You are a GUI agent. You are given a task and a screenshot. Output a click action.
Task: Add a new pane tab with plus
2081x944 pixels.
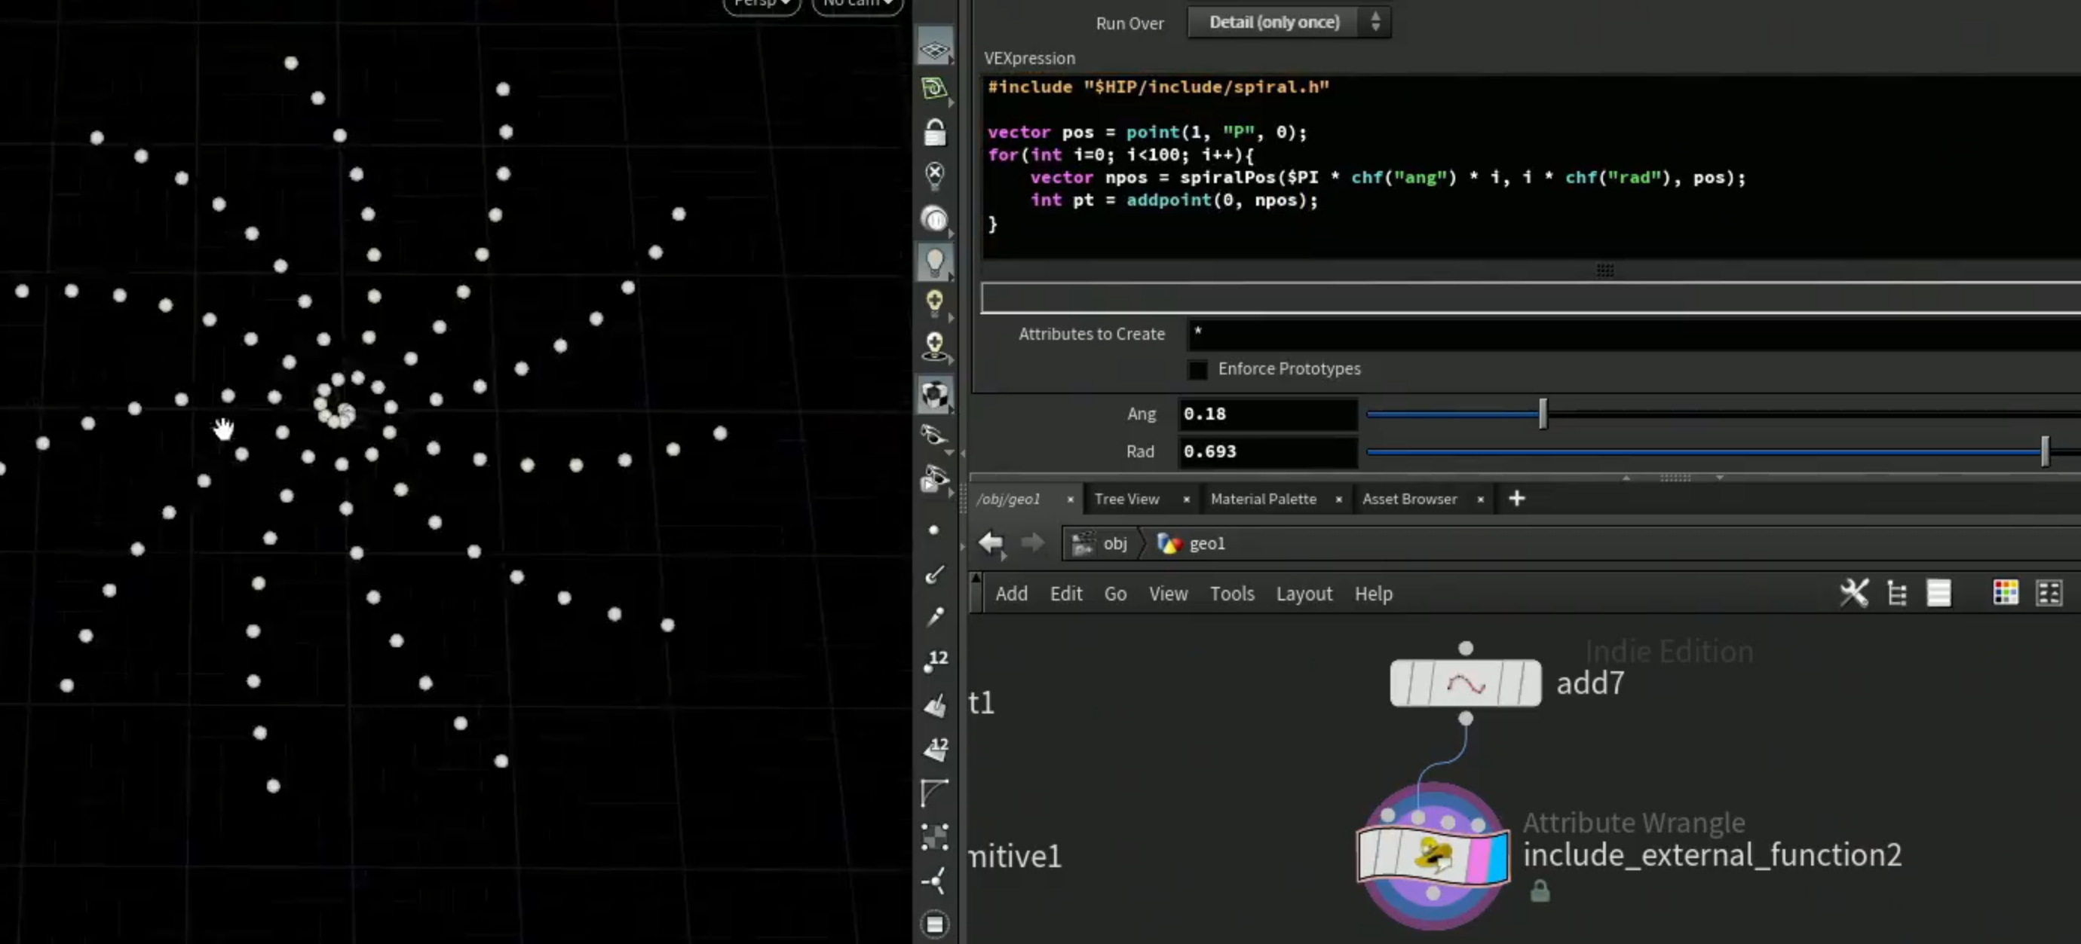1516,498
